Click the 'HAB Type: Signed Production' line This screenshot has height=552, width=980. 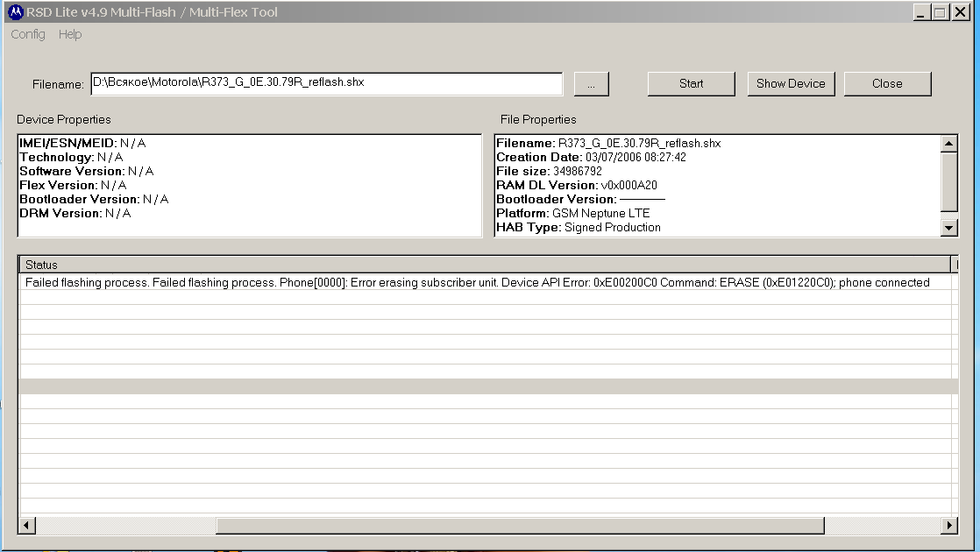click(579, 227)
